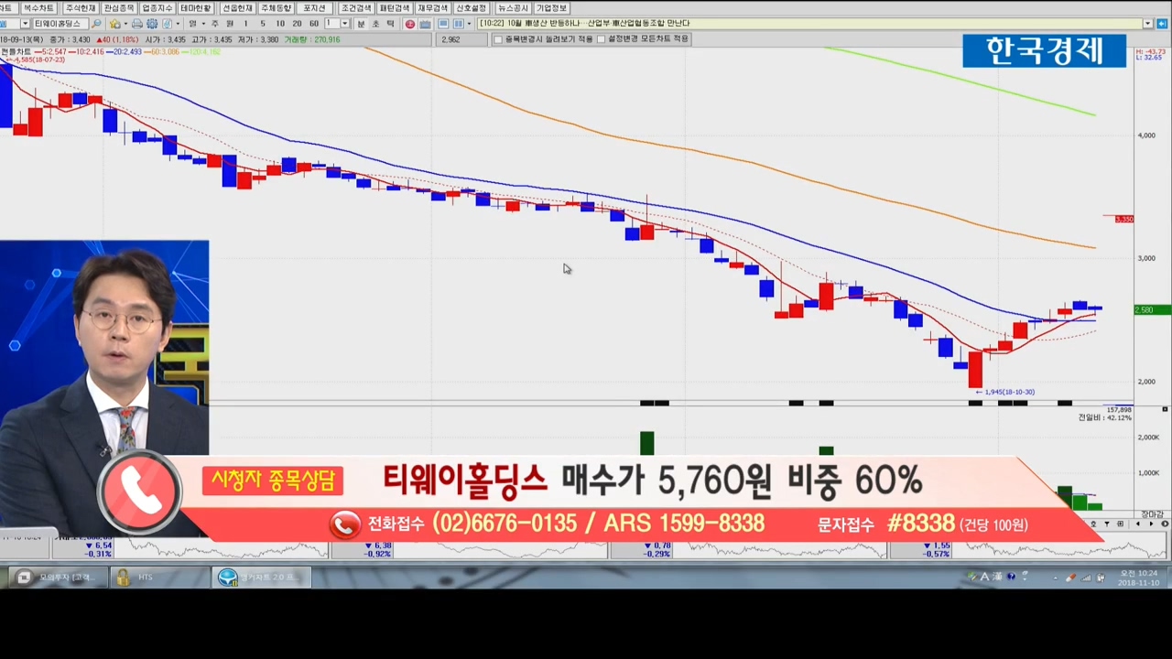Select the single-pane chart layout icon

coord(443,24)
